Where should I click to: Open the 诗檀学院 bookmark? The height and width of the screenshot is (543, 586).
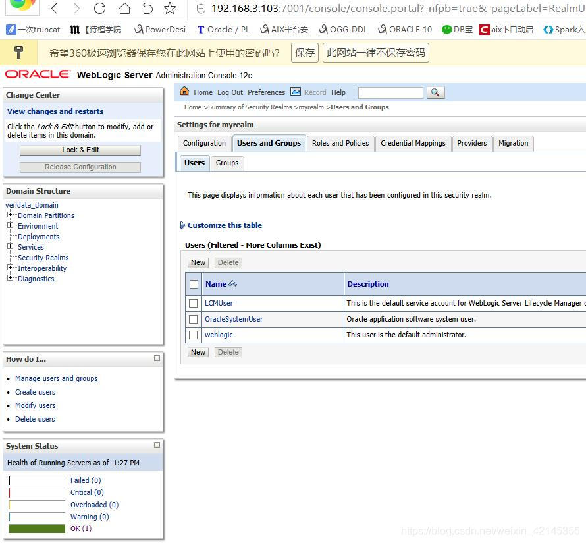tap(96, 30)
